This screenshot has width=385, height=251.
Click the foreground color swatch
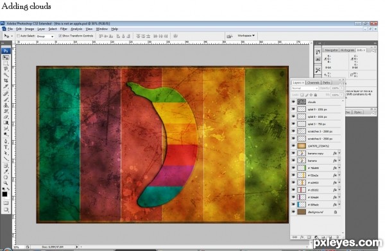(4, 195)
